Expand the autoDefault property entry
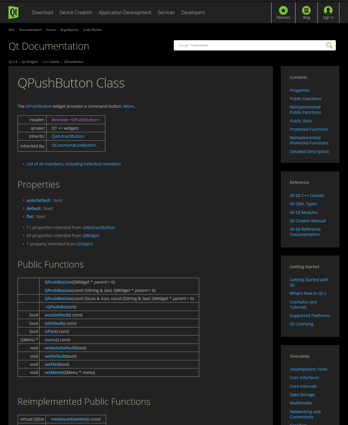The width and height of the screenshot is (348, 425). click(x=38, y=200)
